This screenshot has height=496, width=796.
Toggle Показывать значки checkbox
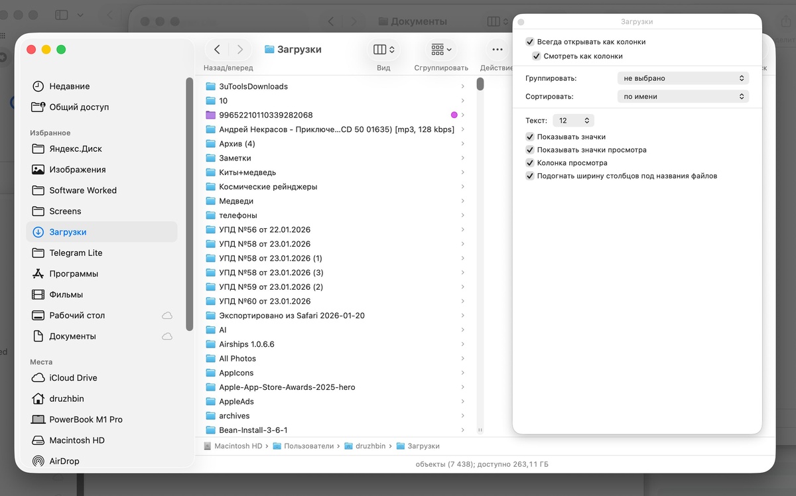click(530, 137)
